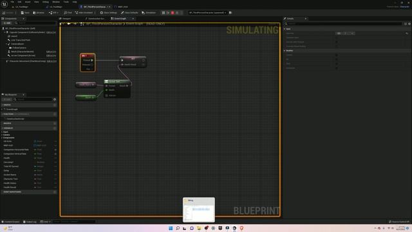Pause the running simulation

pyautogui.click(x=164, y=13)
